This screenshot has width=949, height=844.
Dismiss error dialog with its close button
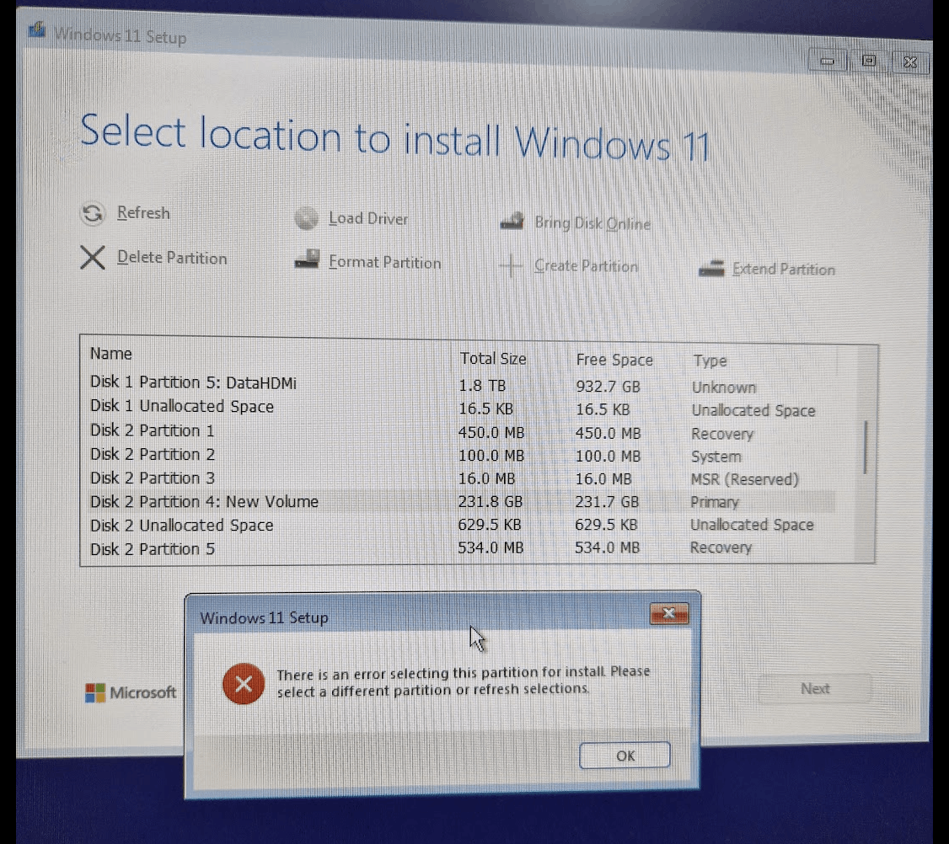669,614
